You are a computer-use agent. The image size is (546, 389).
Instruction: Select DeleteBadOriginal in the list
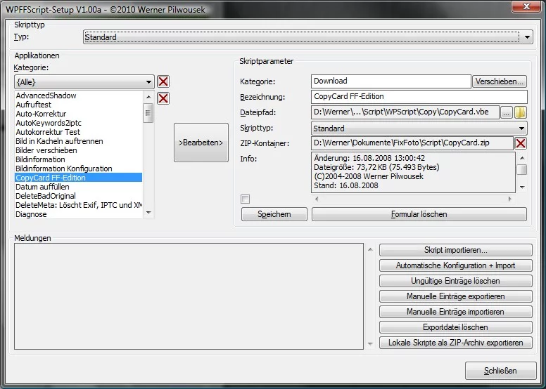[79, 196]
